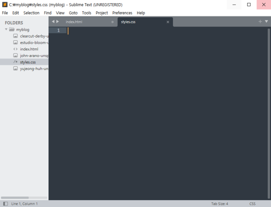The image size is (271, 207).
Task: Open the Preferences menu
Action: [x=122, y=13]
